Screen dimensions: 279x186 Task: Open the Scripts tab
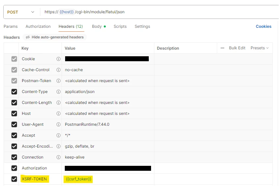[120, 26]
